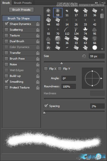Toggle the Dual Brush lock icon
The width and height of the screenshot is (107, 161).
38,41
